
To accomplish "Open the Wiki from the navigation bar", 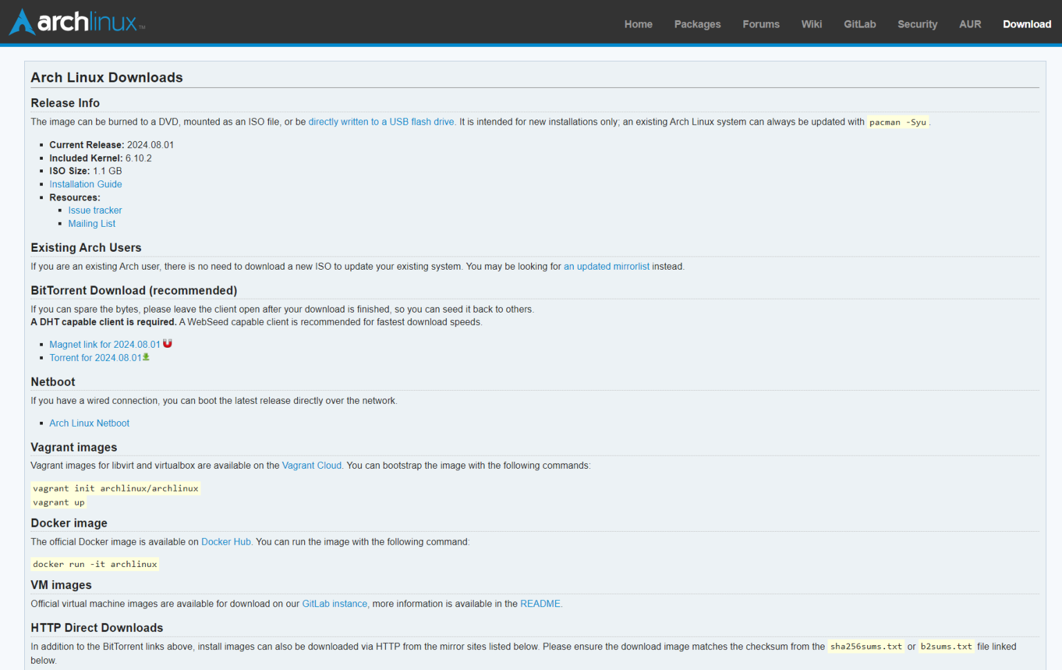I will click(x=812, y=24).
